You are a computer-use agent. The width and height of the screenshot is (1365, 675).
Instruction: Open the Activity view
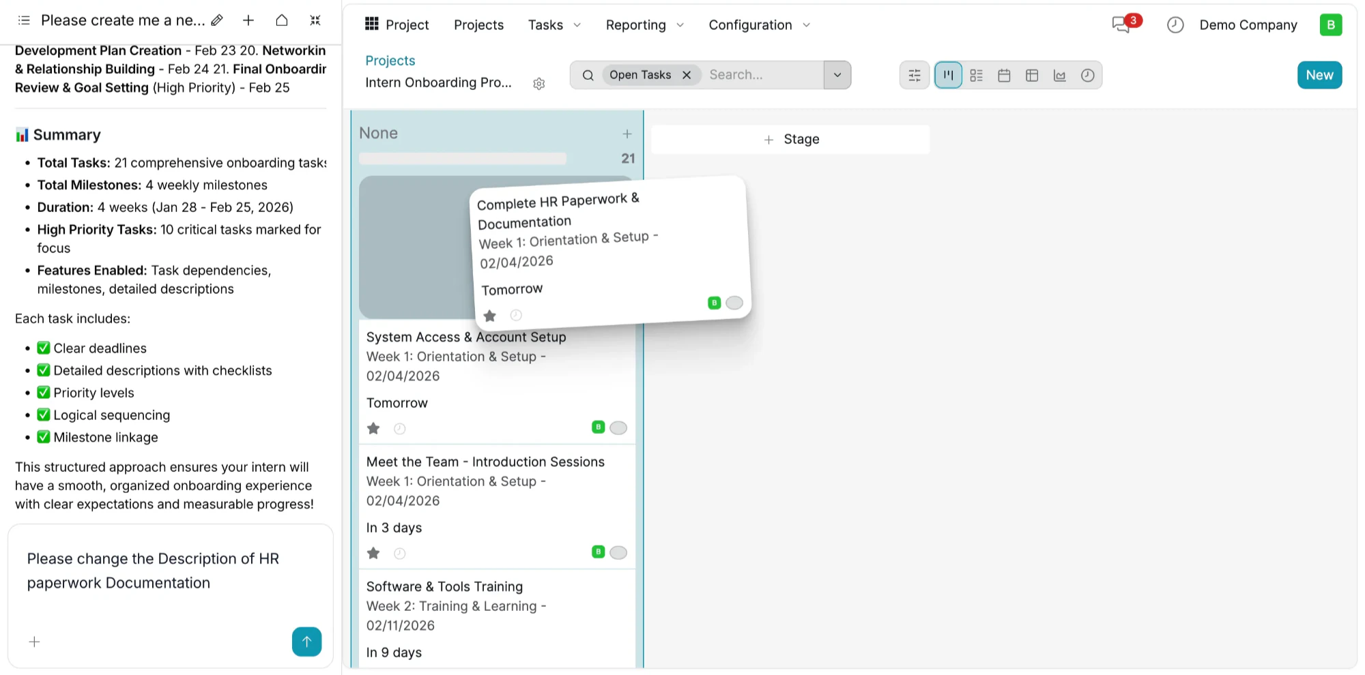(1087, 75)
